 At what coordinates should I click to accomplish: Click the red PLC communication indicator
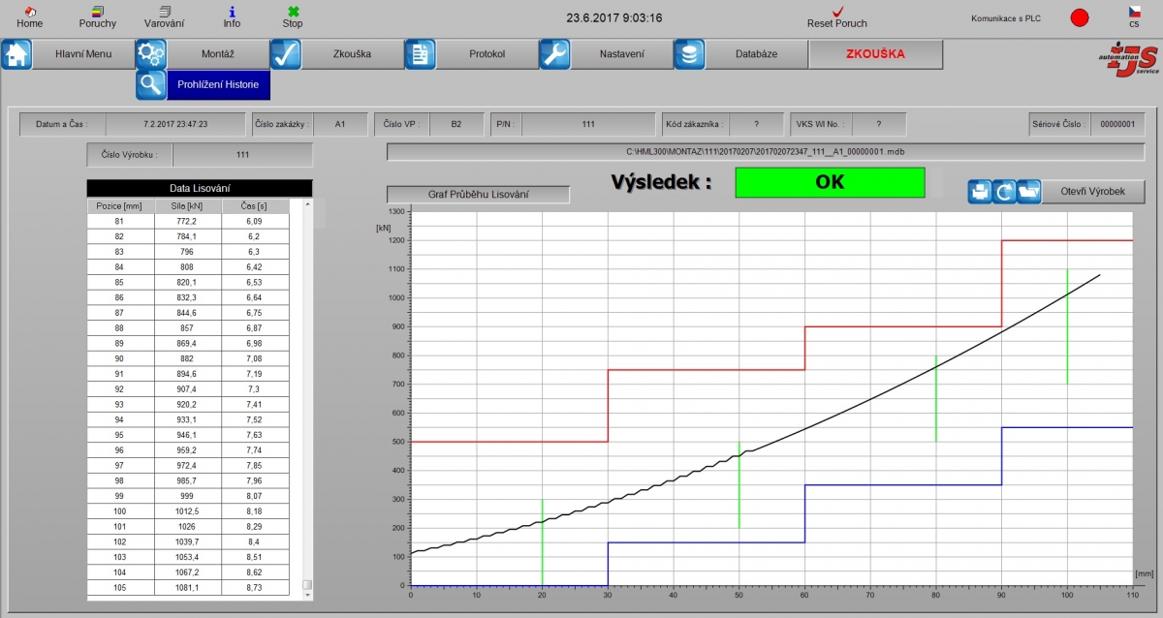tap(1080, 17)
